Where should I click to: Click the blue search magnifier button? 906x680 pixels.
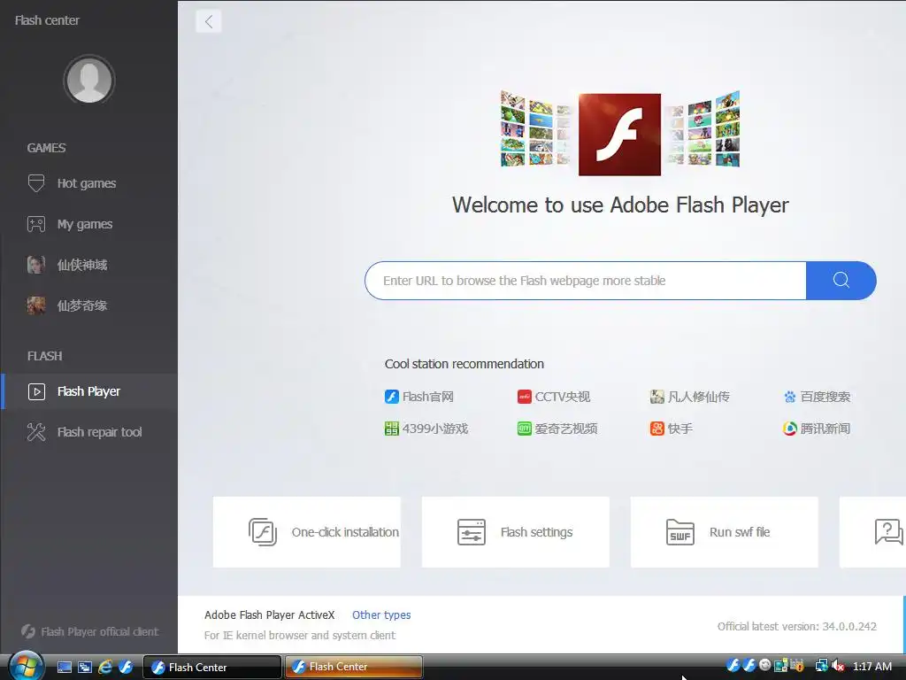point(841,281)
